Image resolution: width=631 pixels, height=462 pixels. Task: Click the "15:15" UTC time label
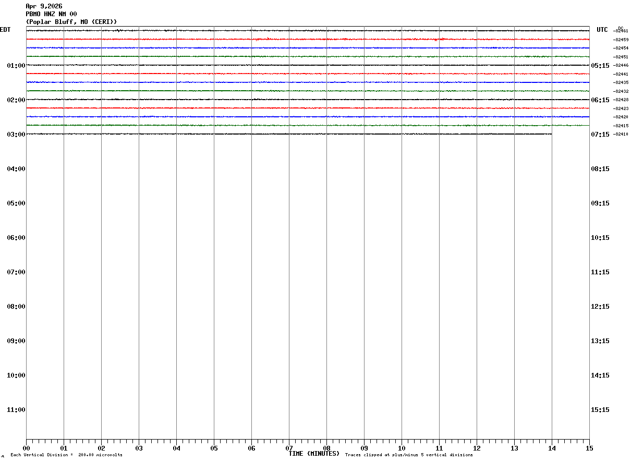click(600, 410)
